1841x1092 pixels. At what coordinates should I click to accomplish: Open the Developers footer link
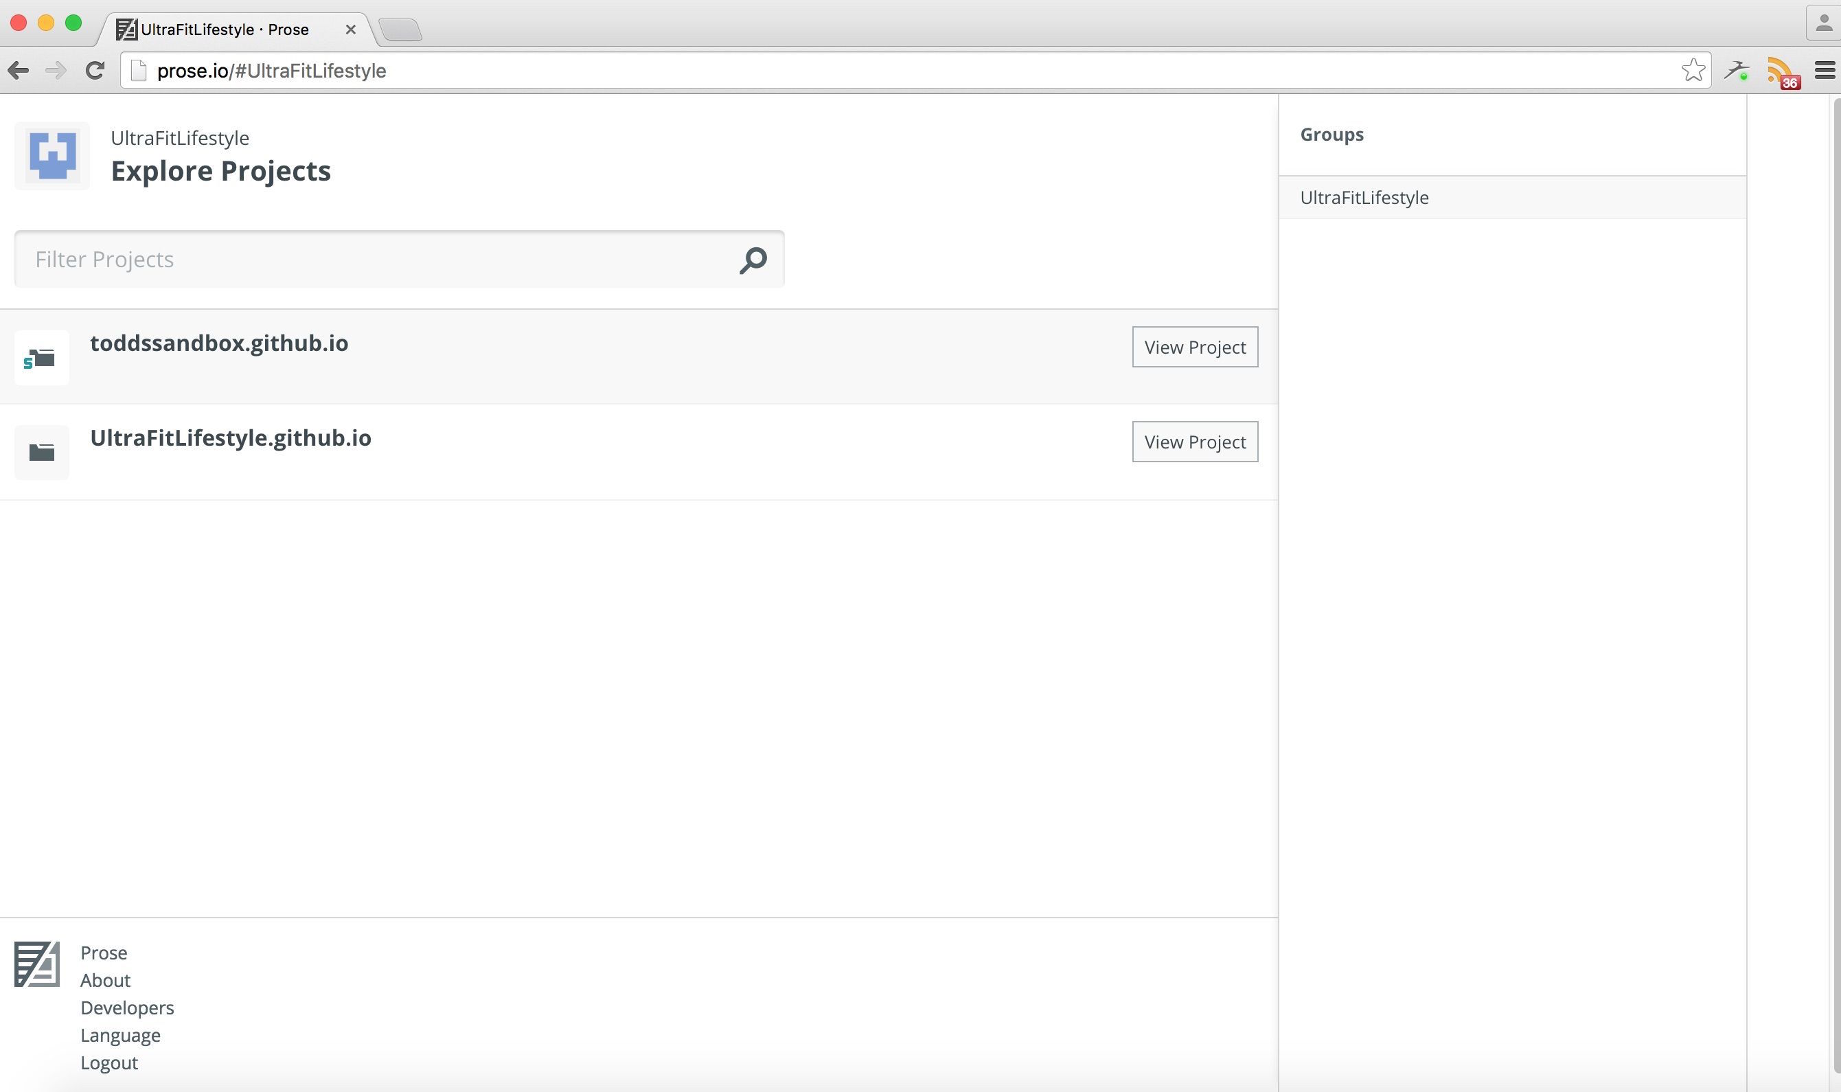126,1008
